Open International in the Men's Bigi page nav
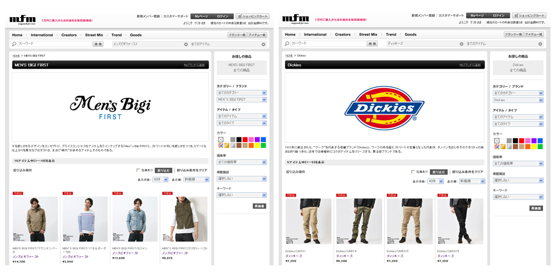Screen dimensions: 555x277 [42, 35]
